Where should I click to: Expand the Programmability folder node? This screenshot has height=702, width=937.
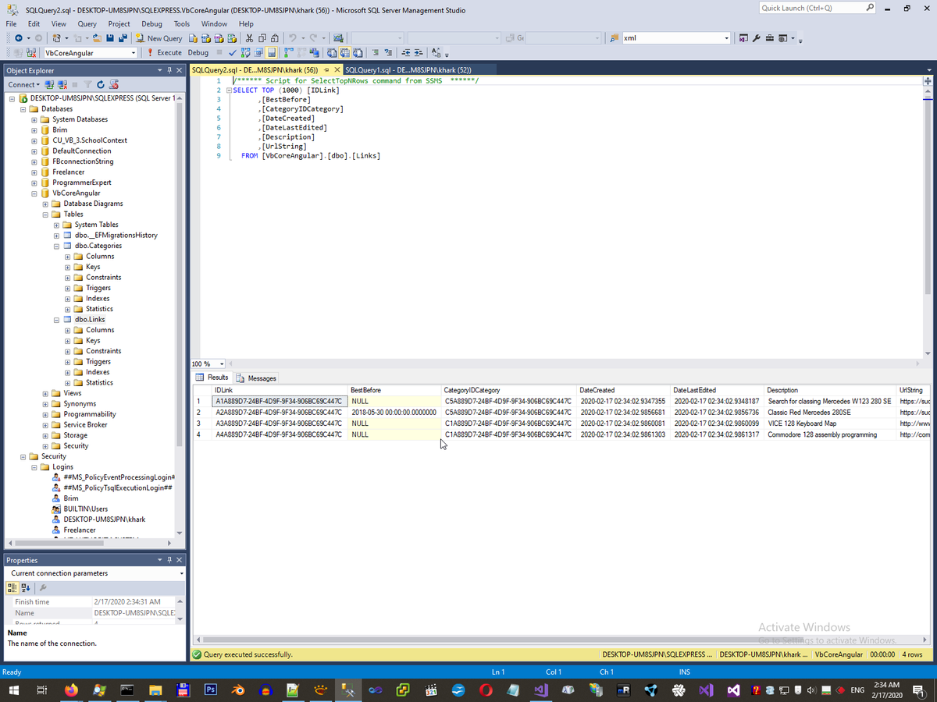click(x=45, y=414)
